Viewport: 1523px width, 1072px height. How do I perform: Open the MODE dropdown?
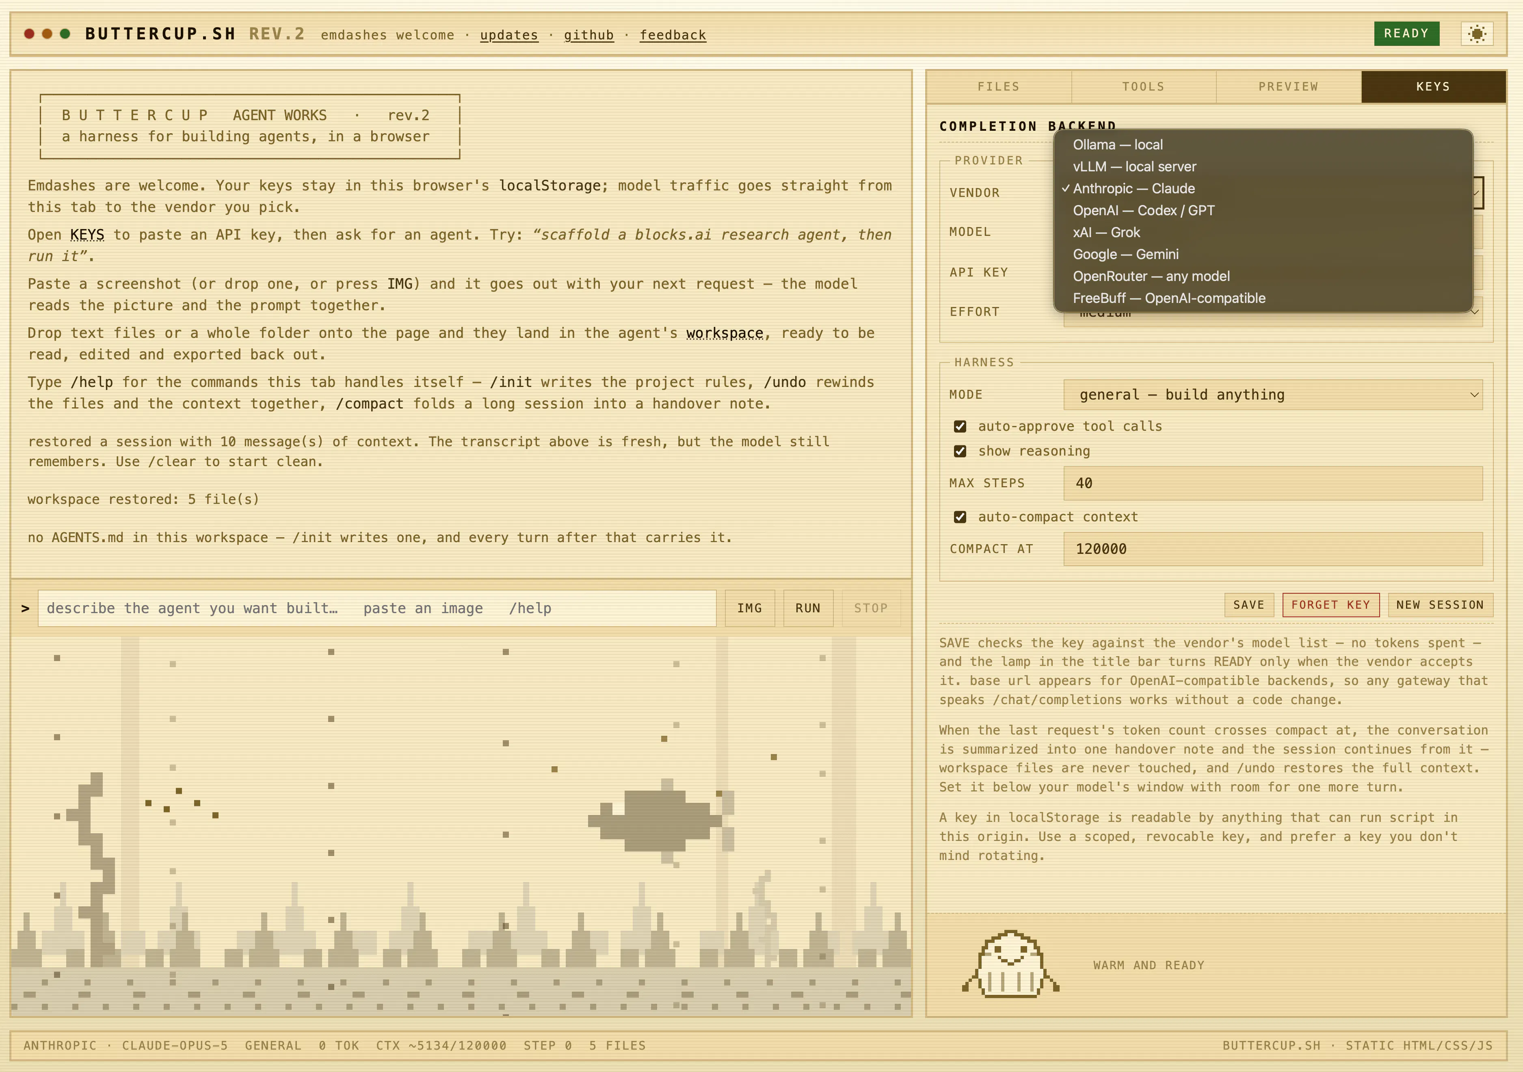1272,395
